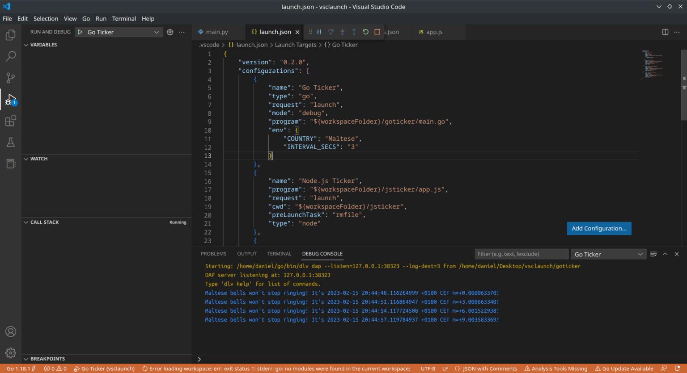This screenshot has width=687, height=373.
Task: Open the Run menu
Action: pyautogui.click(x=101, y=19)
